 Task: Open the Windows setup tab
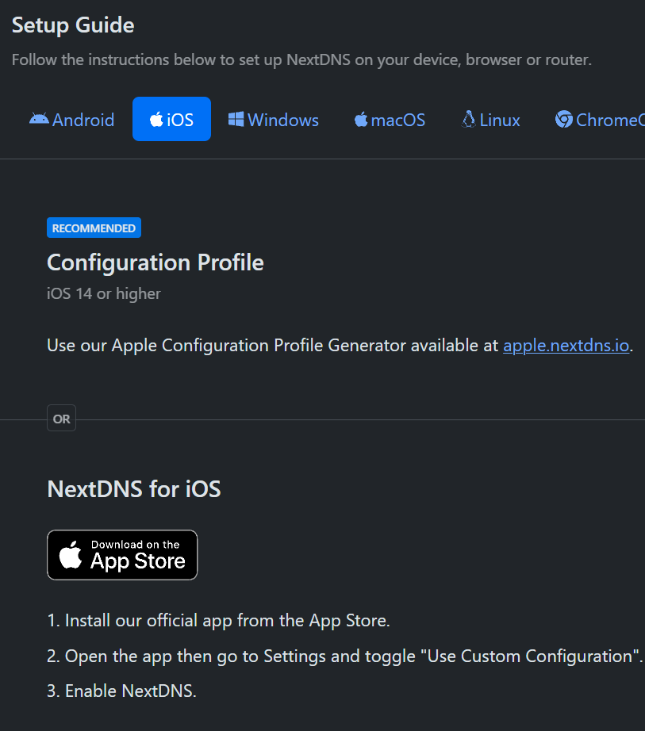[274, 120]
